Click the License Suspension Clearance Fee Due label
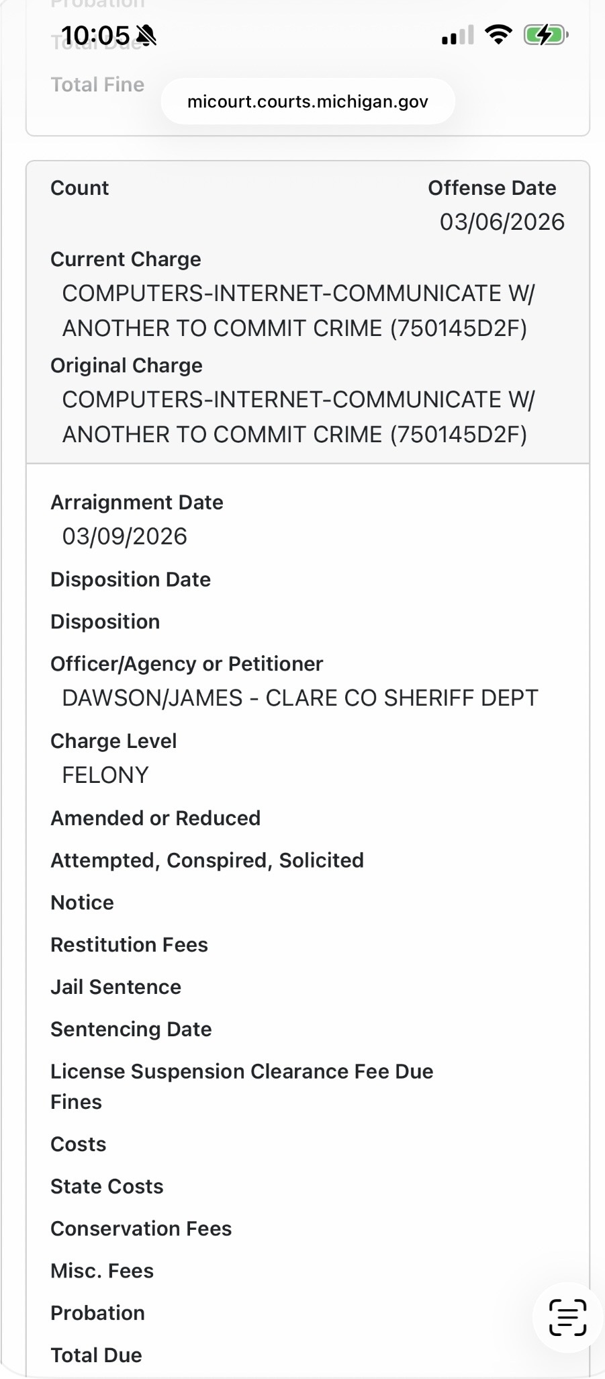Screen dimensions: 605x1379 pyautogui.click(x=242, y=1072)
